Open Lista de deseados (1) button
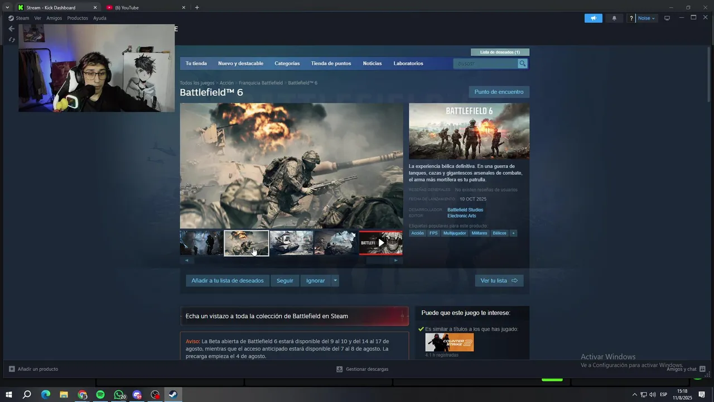This screenshot has width=714, height=402. click(500, 52)
